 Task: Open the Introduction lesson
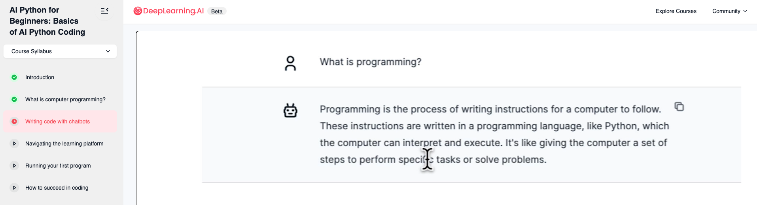pos(40,77)
